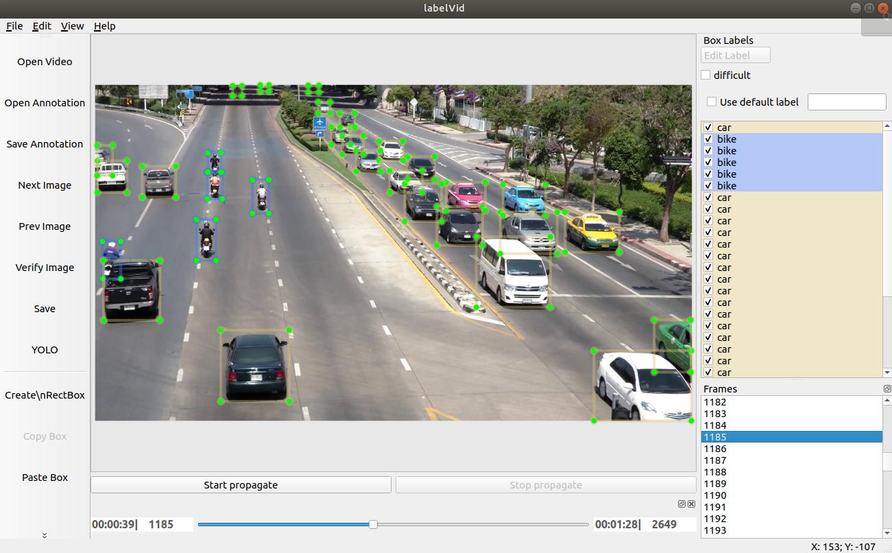The width and height of the screenshot is (892, 553).
Task: Select frame 1188 in Frames list
Action: (x=791, y=472)
